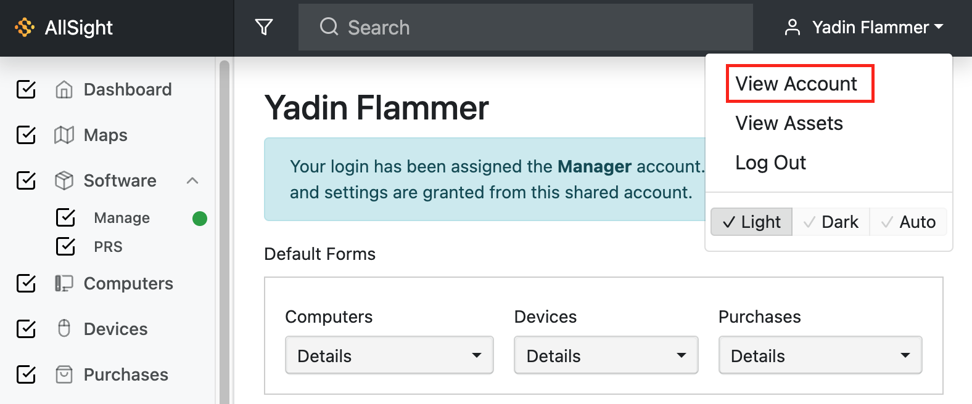Open the filter funnel icon
Image resolution: width=972 pixels, height=404 pixels.
tap(264, 27)
